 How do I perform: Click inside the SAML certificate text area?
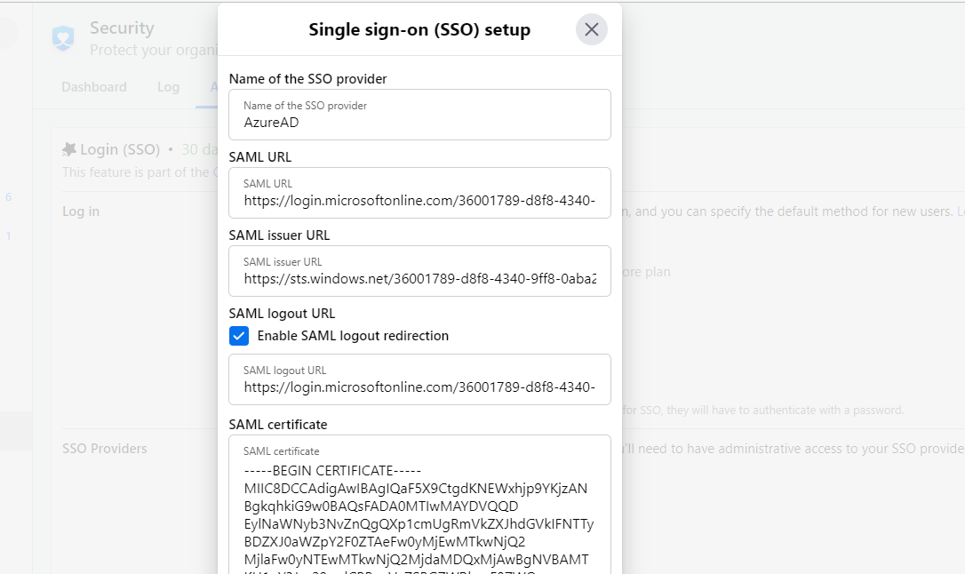[x=419, y=505]
